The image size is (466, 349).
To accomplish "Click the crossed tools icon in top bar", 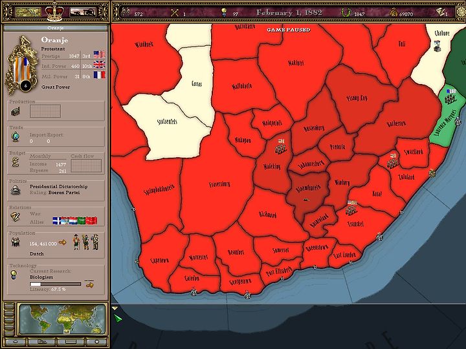I will (175, 13).
